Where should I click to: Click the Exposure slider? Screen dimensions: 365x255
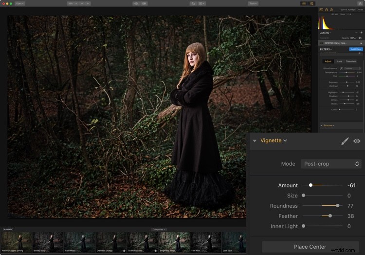pyautogui.click(x=347, y=82)
